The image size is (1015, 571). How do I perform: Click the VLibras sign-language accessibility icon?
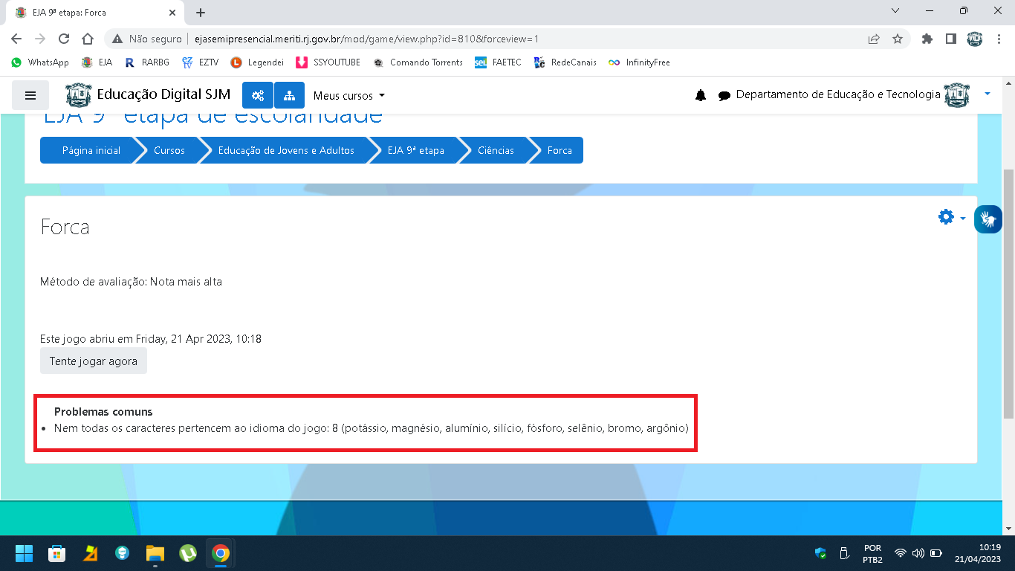pyautogui.click(x=988, y=219)
